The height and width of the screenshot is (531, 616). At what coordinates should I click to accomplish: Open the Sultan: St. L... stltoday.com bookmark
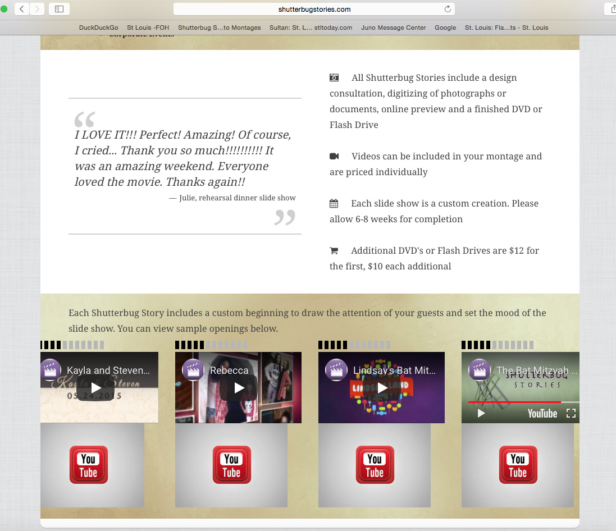coord(311,28)
